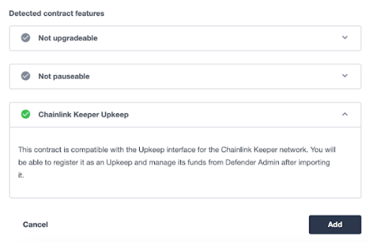Viewport: 369px width, 243px height.
Task: Click the green checkmark for Chainlink Keeper Upkeep
Action: [x=26, y=115]
